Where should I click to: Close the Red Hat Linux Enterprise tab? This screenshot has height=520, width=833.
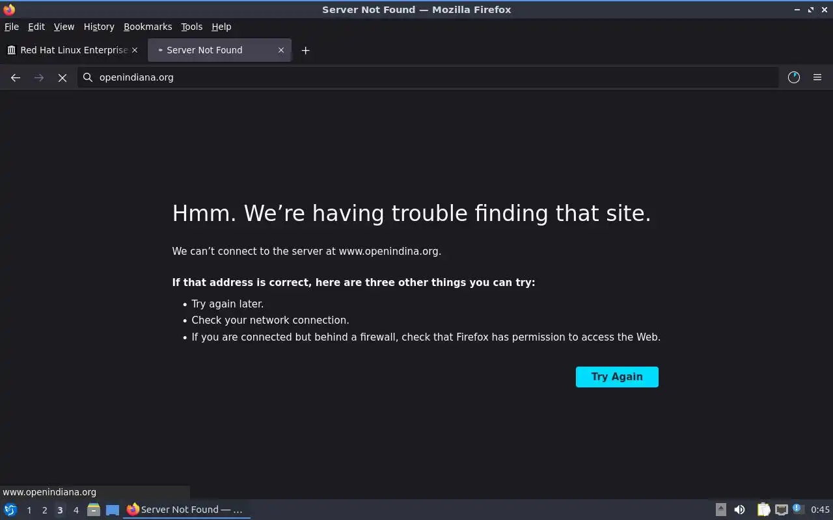pyautogui.click(x=135, y=50)
